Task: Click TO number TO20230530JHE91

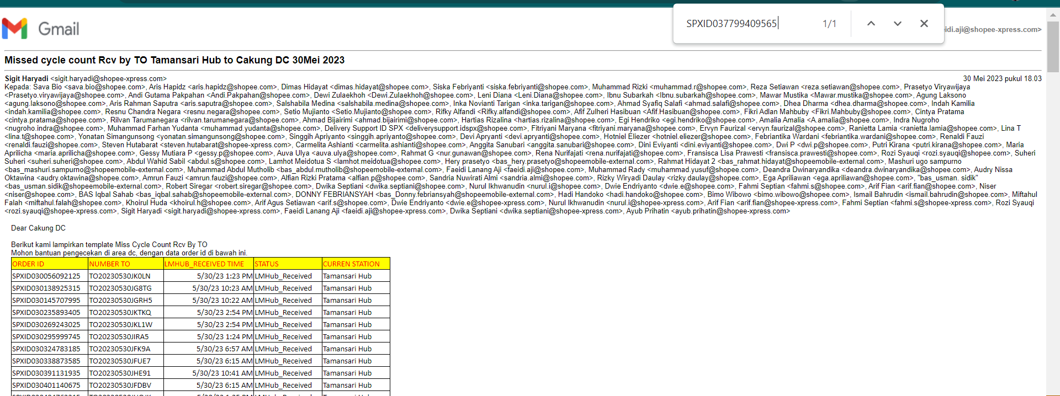Action: [120, 373]
